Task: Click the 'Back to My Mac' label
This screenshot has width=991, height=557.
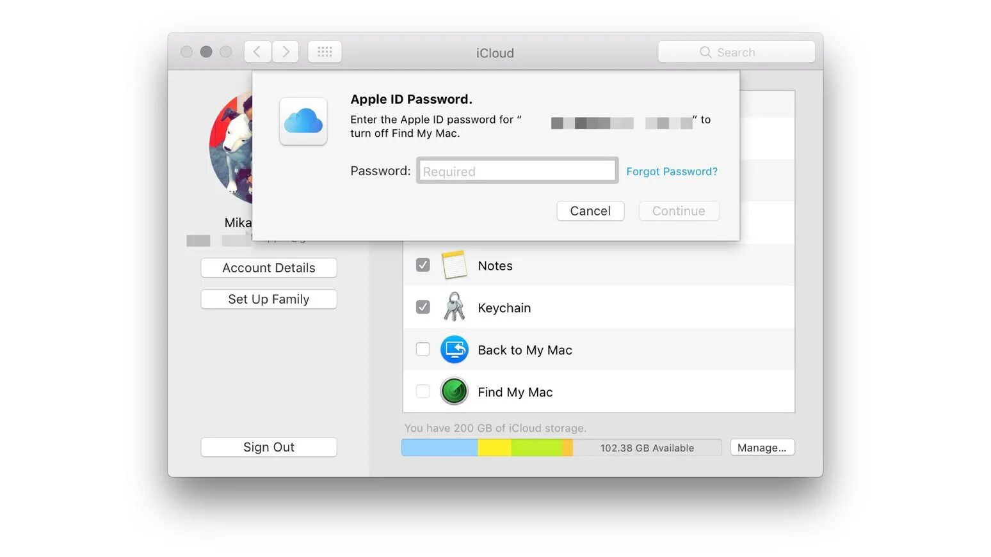Action: (x=525, y=350)
